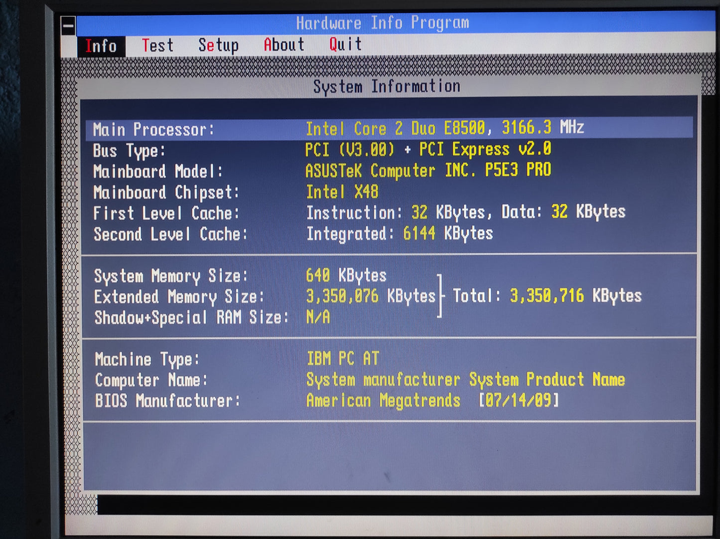
Task: Click the BIOS Manufacturer American Megatrends entry
Action: coord(383,400)
